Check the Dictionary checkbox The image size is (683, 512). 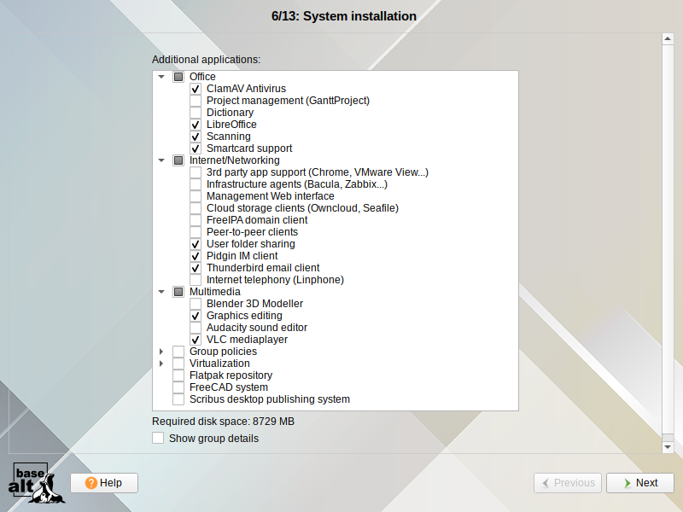tap(196, 113)
